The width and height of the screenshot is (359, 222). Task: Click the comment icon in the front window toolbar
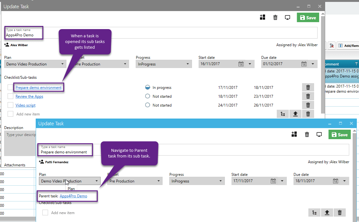point(319,134)
